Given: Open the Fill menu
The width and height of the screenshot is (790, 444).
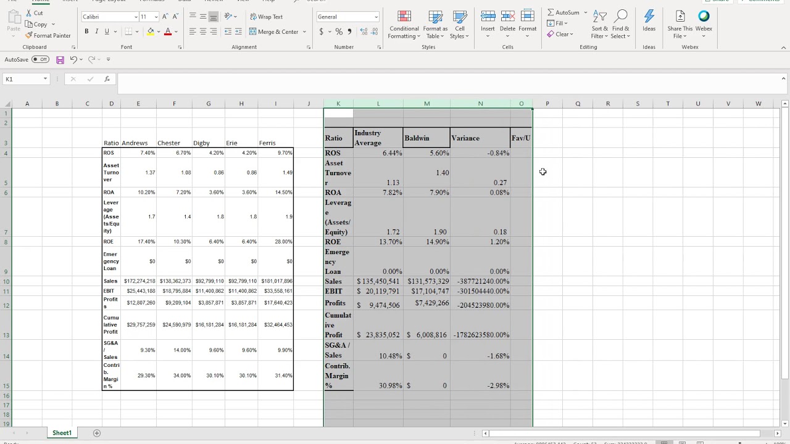Looking at the screenshot, I should click(x=557, y=23).
